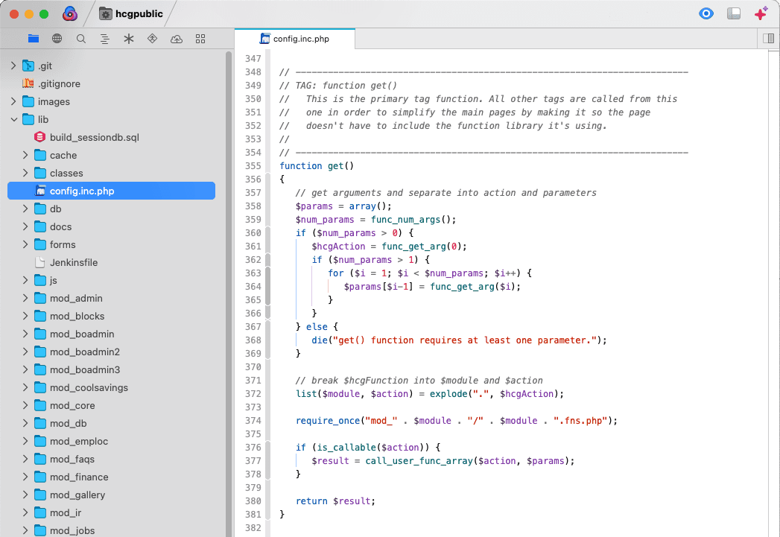This screenshot has width=780, height=537.
Task: Collapse the lib folder
Action: pos(13,119)
